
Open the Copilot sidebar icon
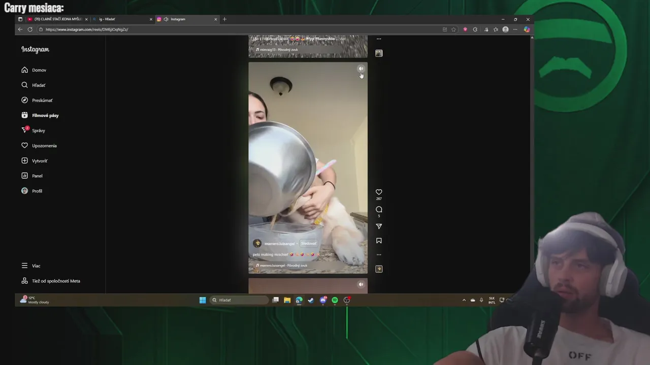527,29
